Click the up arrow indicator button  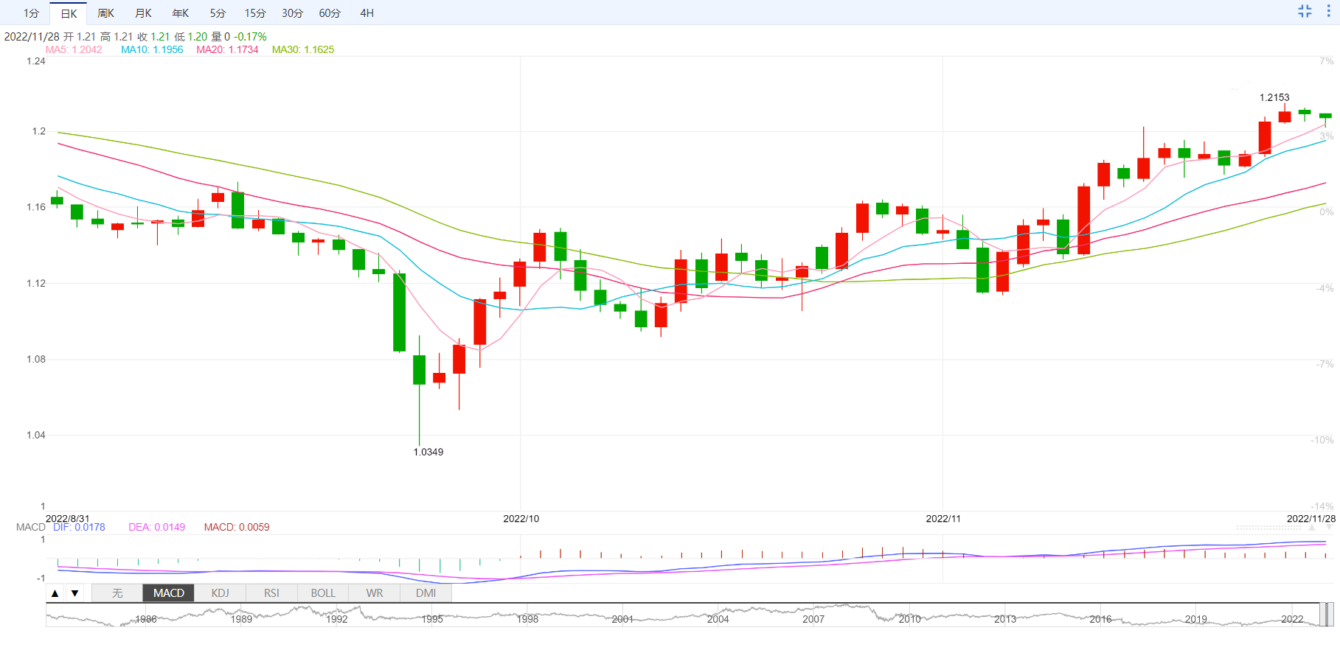pos(55,593)
